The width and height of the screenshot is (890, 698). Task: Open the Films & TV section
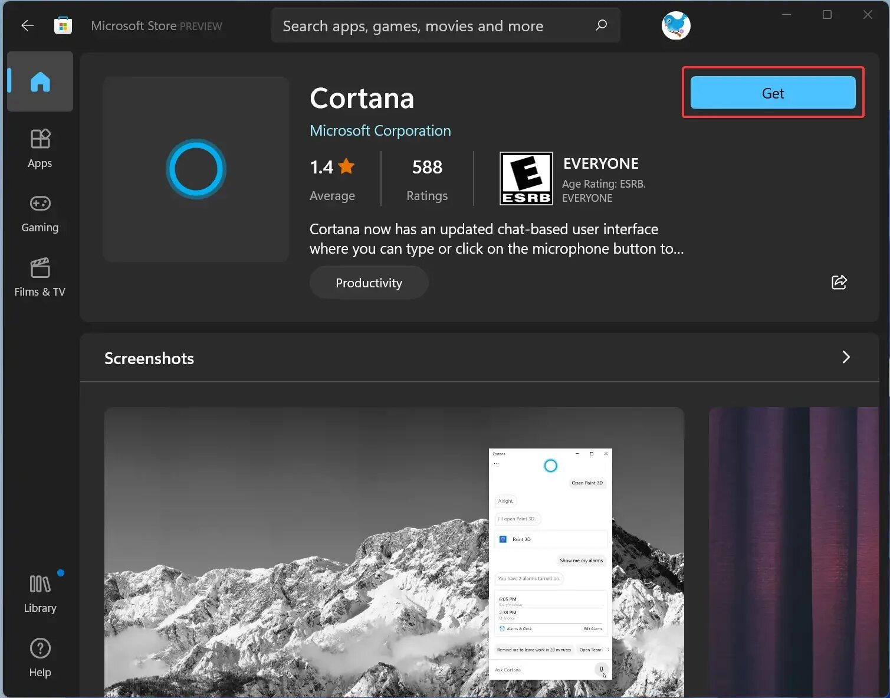point(40,278)
